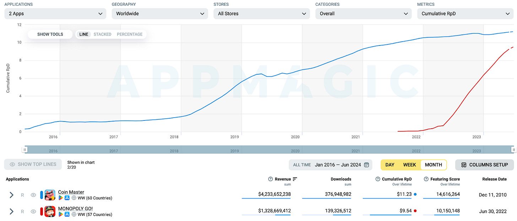Switch chart to STACKED mode
The image size is (517, 221).
pos(102,34)
